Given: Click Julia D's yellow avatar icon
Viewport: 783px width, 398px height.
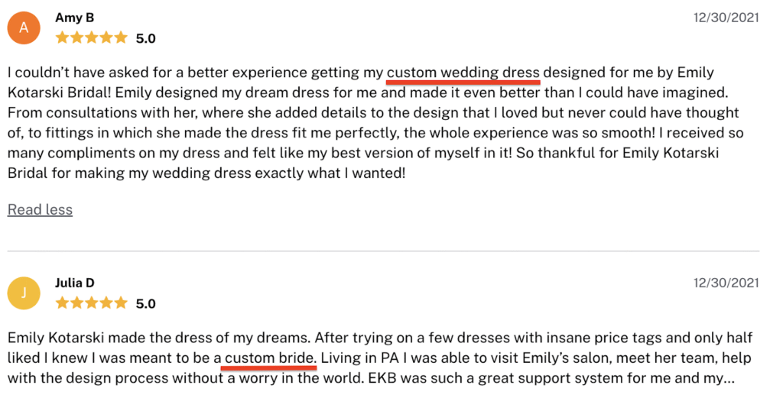Looking at the screenshot, I should [x=24, y=293].
